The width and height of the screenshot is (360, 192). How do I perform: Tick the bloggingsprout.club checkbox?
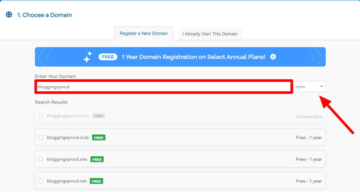[41, 137]
